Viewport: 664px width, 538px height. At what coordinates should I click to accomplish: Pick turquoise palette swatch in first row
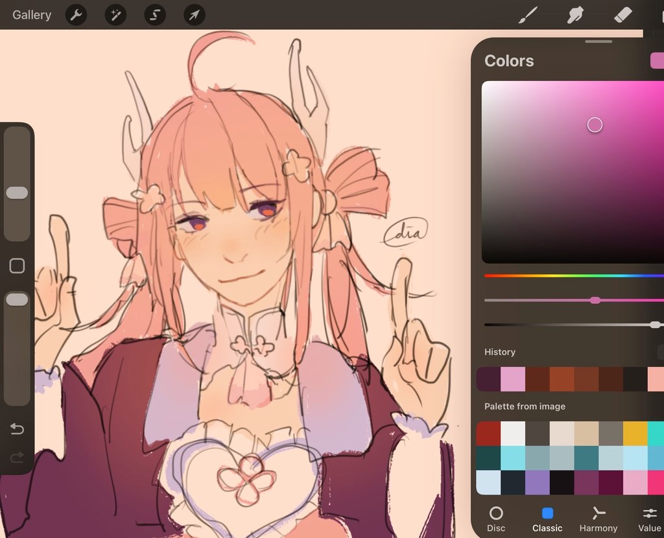point(656,434)
